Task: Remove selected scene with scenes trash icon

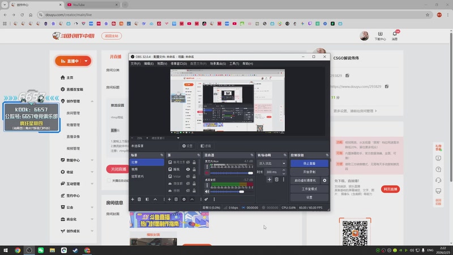Action: 139,199
